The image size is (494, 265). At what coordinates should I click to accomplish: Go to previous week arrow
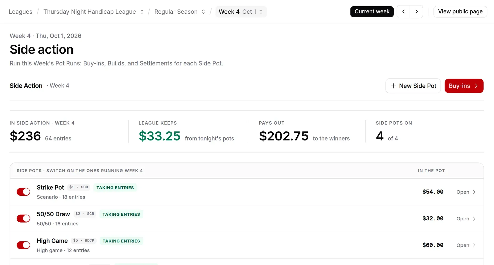click(403, 12)
